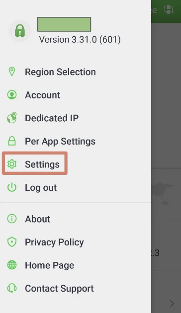The width and height of the screenshot is (181, 313).
Task: Tap the user profile icon beside Account
Action: 12,94
